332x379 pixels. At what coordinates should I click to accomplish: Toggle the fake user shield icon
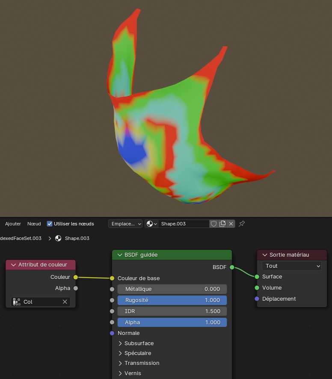(213, 224)
